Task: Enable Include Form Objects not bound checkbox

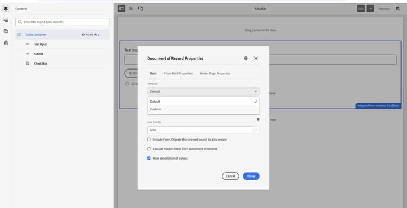Action: (x=149, y=140)
